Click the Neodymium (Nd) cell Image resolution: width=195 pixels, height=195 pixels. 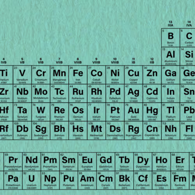point(32,162)
